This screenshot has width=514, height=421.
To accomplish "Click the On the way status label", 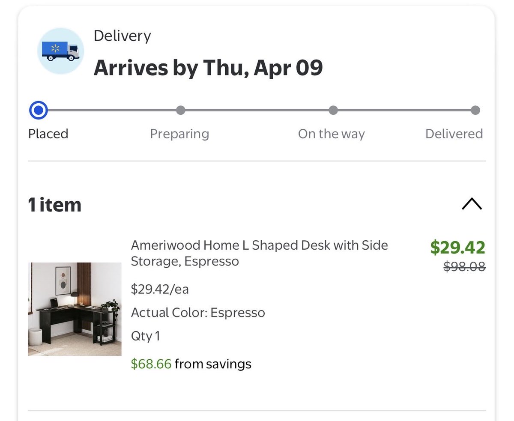I will pos(331,134).
